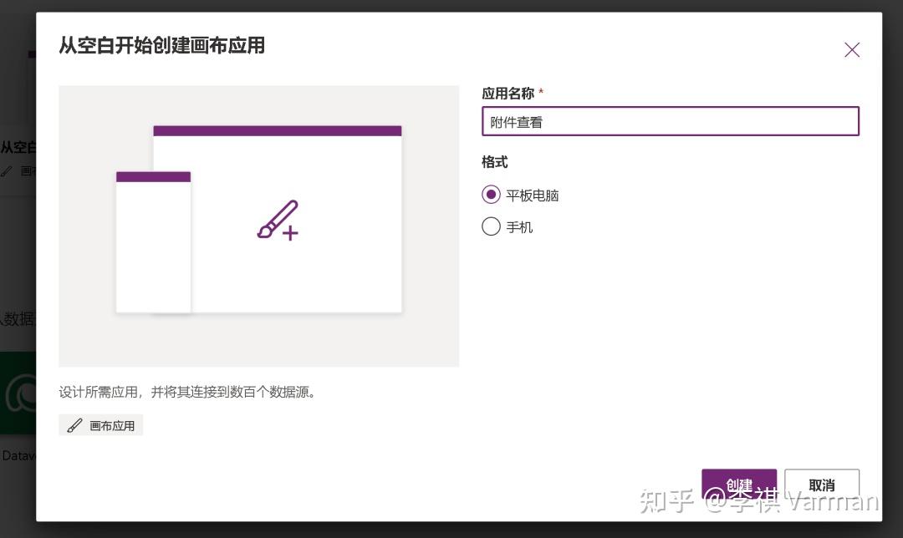Close the dialog with the X icon
Screen dimensions: 903x538
[x=852, y=50]
